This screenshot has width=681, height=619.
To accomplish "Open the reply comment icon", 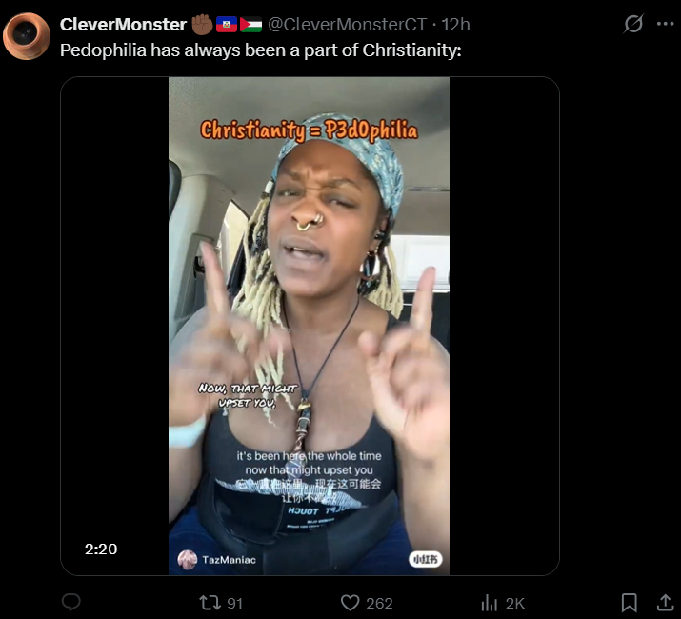I will click(71, 602).
